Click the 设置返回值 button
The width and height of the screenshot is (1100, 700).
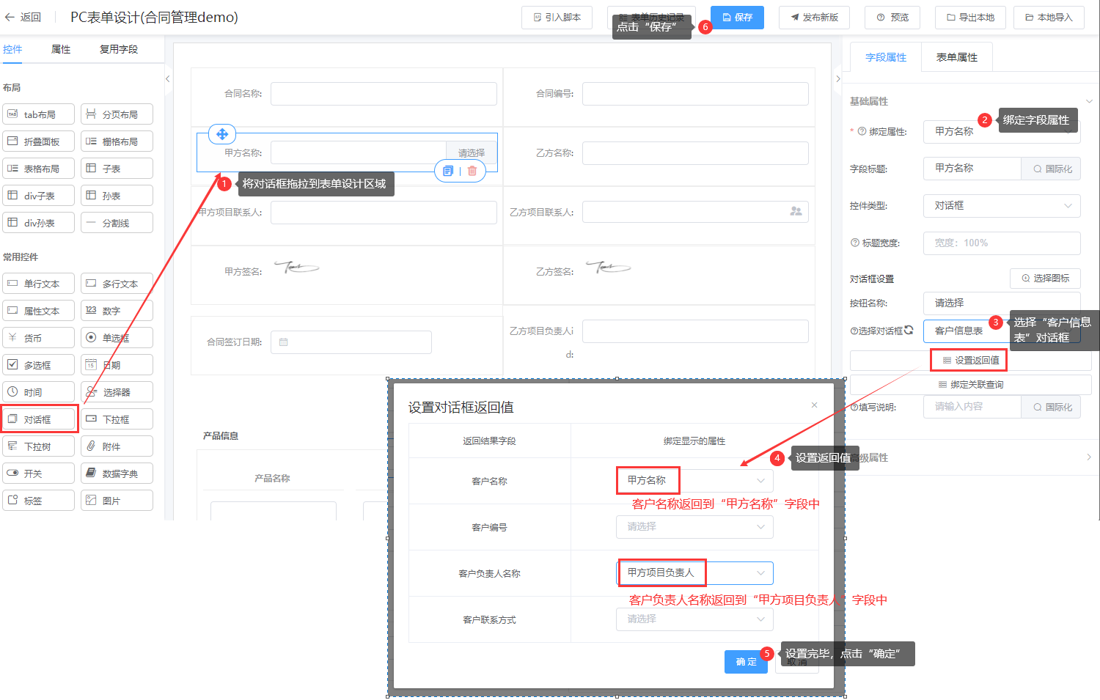(970, 360)
